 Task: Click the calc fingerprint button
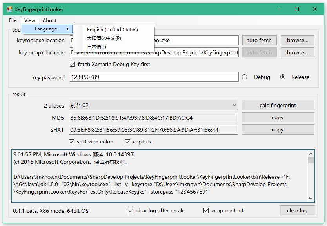[278, 105]
